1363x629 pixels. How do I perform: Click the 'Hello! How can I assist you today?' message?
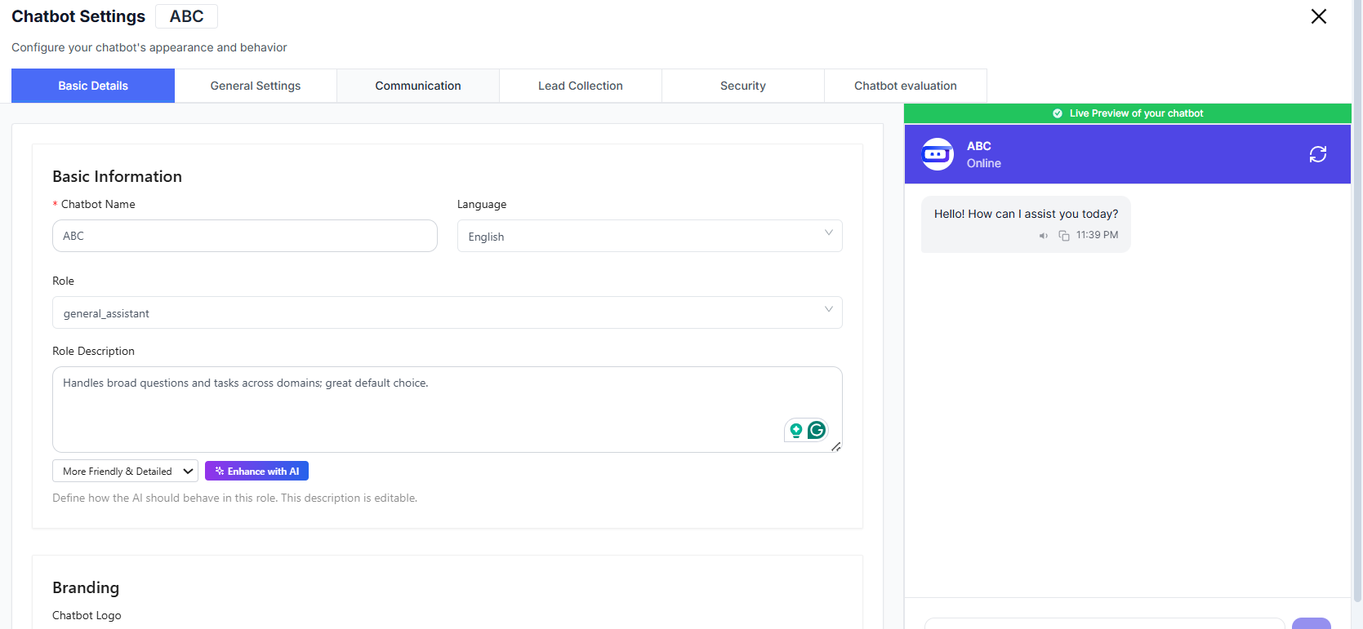tap(1026, 214)
